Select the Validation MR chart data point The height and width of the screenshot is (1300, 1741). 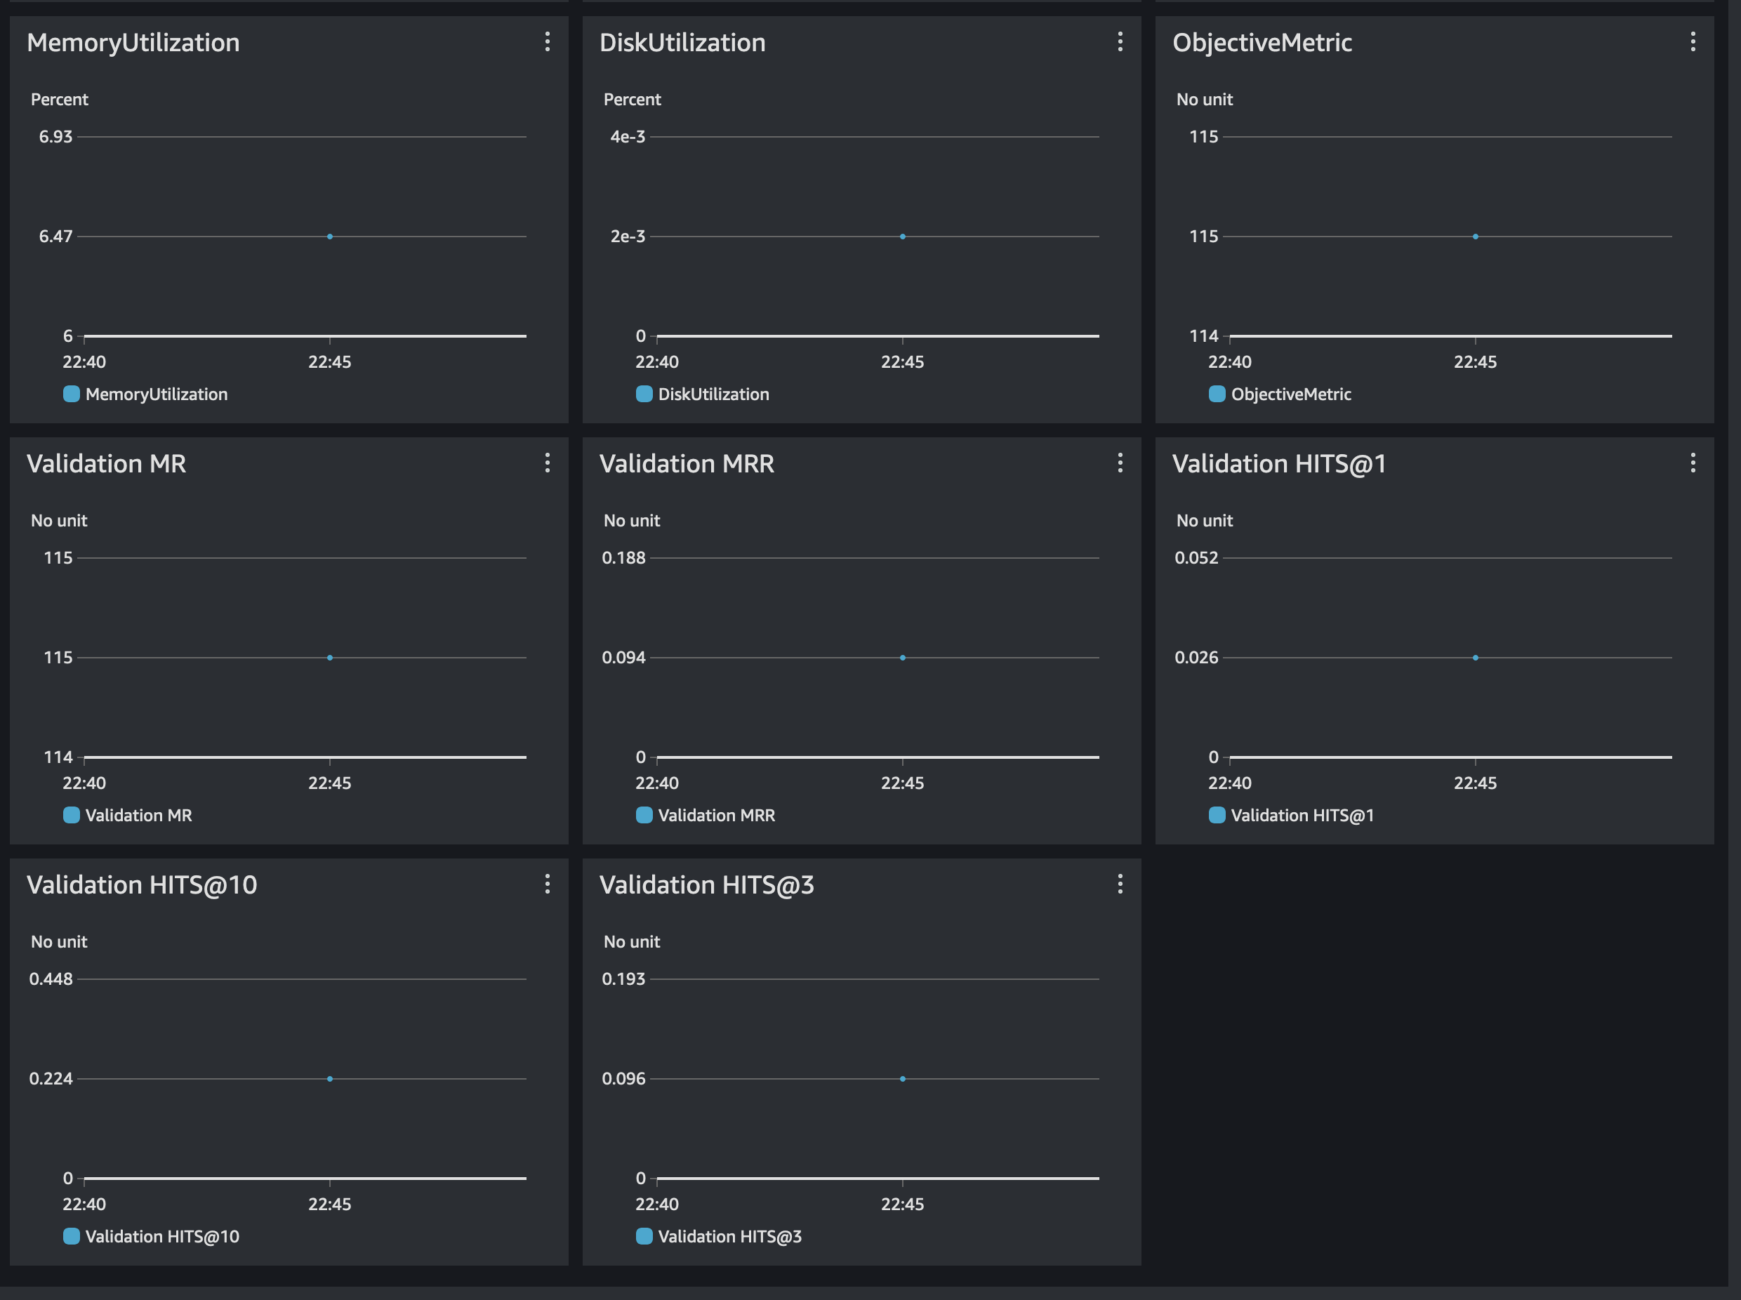(x=330, y=657)
